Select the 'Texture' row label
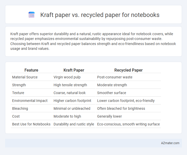The width and height of the screenshot is (187, 155). click(18, 93)
